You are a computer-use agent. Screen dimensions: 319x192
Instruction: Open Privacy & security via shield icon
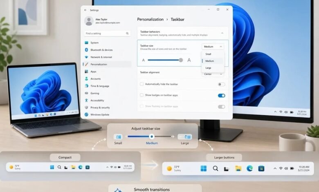pos(86,107)
